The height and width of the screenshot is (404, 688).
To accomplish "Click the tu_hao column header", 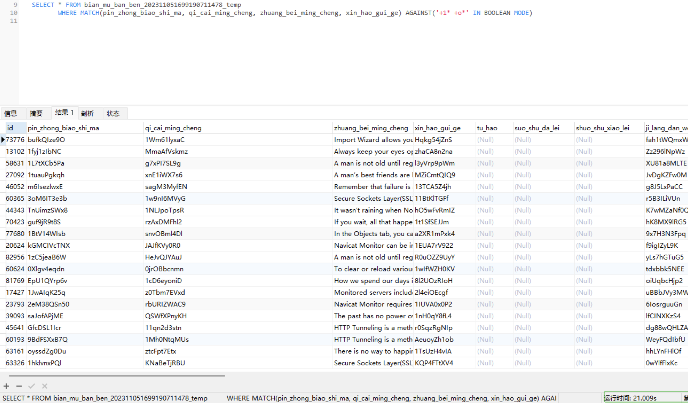I will pos(487,128).
